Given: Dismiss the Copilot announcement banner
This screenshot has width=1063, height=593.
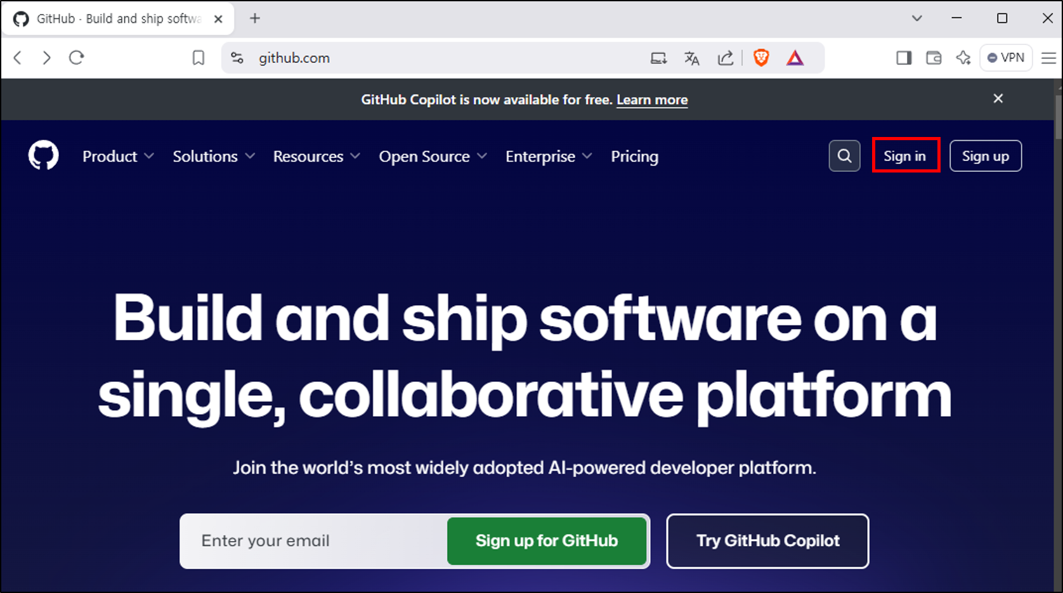Looking at the screenshot, I should (x=998, y=98).
